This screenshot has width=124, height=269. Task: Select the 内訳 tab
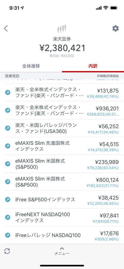coord(93,66)
